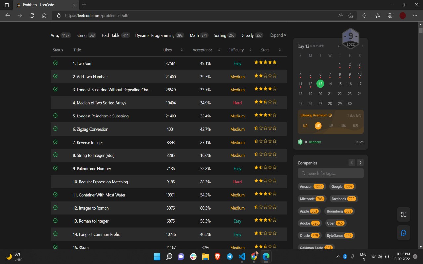Screen dimensions: 423x264
Task: Open Visual Studio Code from taskbar
Action: (x=242, y=256)
